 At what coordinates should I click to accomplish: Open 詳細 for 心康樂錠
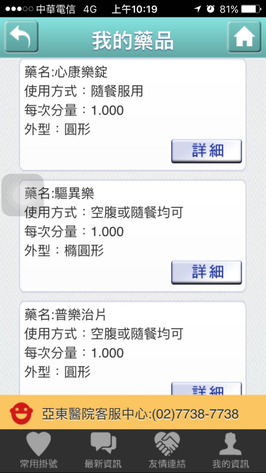pyautogui.click(x=207, y=151)
